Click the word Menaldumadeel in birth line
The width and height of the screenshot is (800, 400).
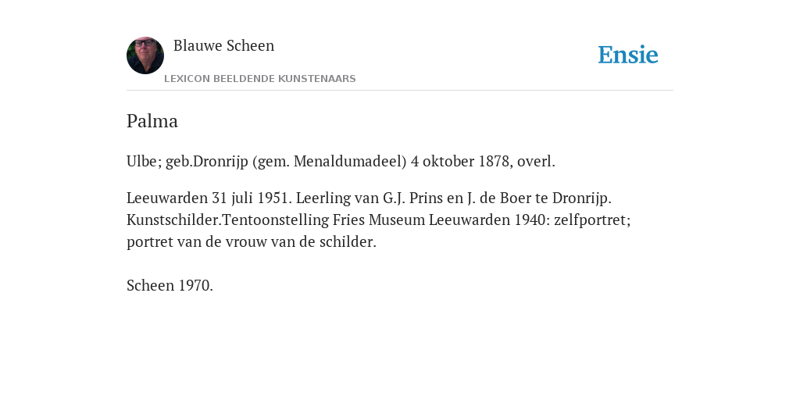pos(350,161)
